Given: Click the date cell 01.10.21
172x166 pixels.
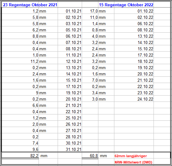Looking at the screenshot, I should [74, 11].
